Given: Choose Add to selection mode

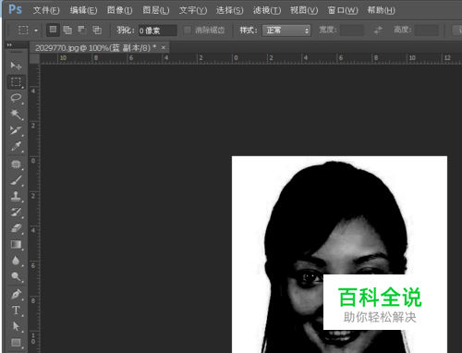Looking at the screenshot, I should coord(67,30).
